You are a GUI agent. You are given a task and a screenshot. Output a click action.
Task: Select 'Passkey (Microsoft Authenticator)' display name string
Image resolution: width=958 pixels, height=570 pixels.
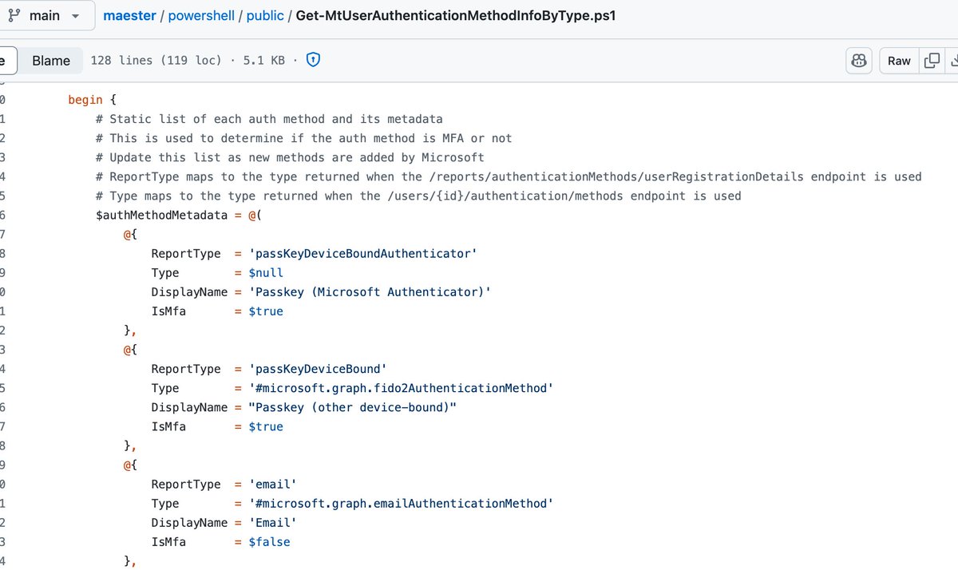point(370,291)
